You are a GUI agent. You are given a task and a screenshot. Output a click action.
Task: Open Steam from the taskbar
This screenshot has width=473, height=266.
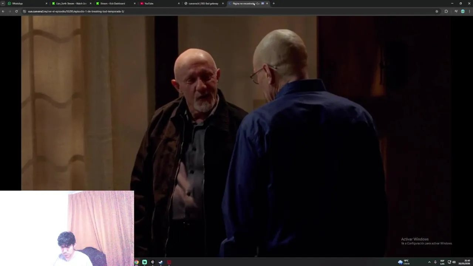pos(161,262)
